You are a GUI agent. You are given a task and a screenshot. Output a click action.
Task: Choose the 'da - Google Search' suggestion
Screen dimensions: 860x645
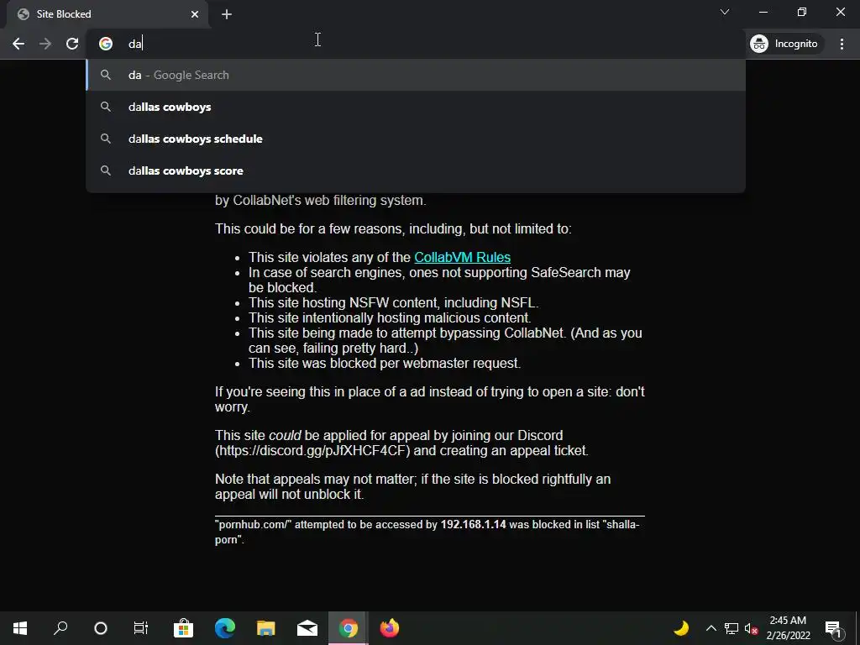415,75
